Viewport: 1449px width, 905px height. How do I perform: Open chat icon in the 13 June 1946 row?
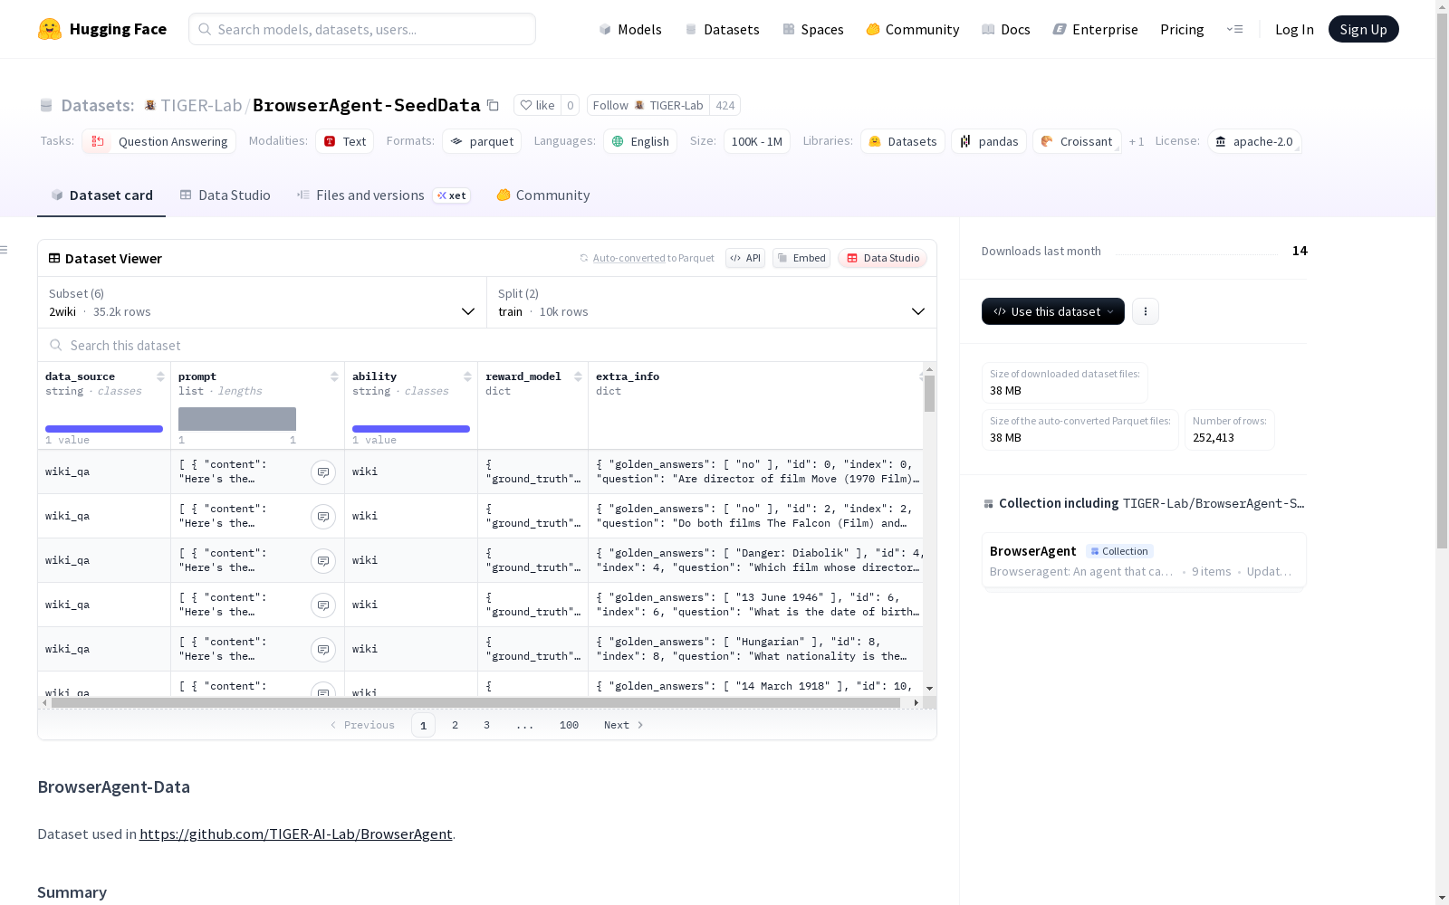coord(323,605)
